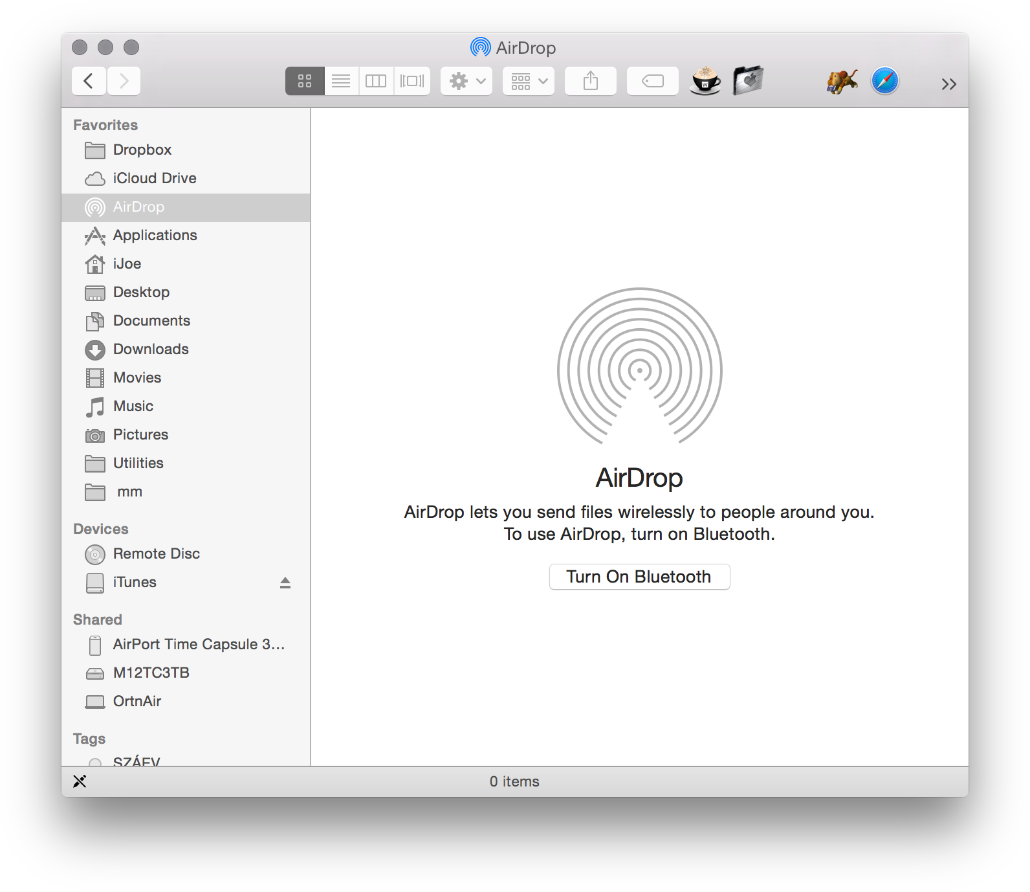1030x892 pixels.
Task: Click the Edit Tags toolbar button
Action: click(x=653, y=81)
